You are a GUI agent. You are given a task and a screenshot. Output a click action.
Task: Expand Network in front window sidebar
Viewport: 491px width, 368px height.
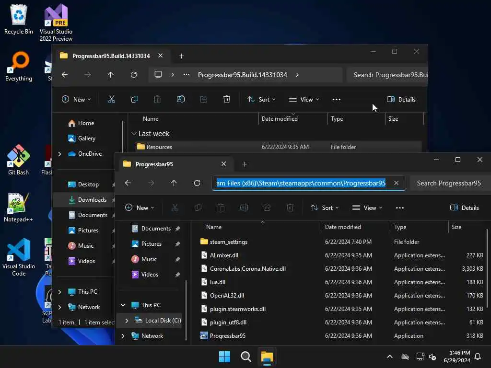point(123,336)
